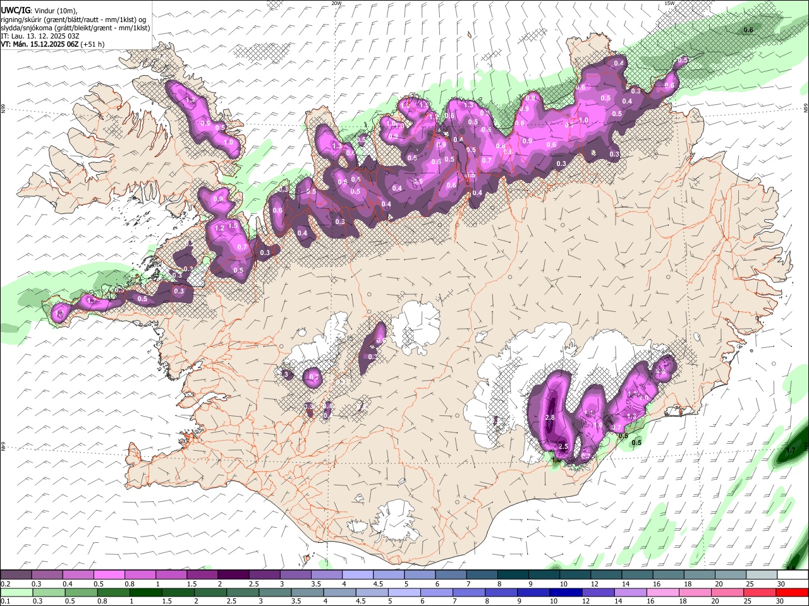Click the upper legend swatch between 4 and 4.5

[x=357, y=574]
